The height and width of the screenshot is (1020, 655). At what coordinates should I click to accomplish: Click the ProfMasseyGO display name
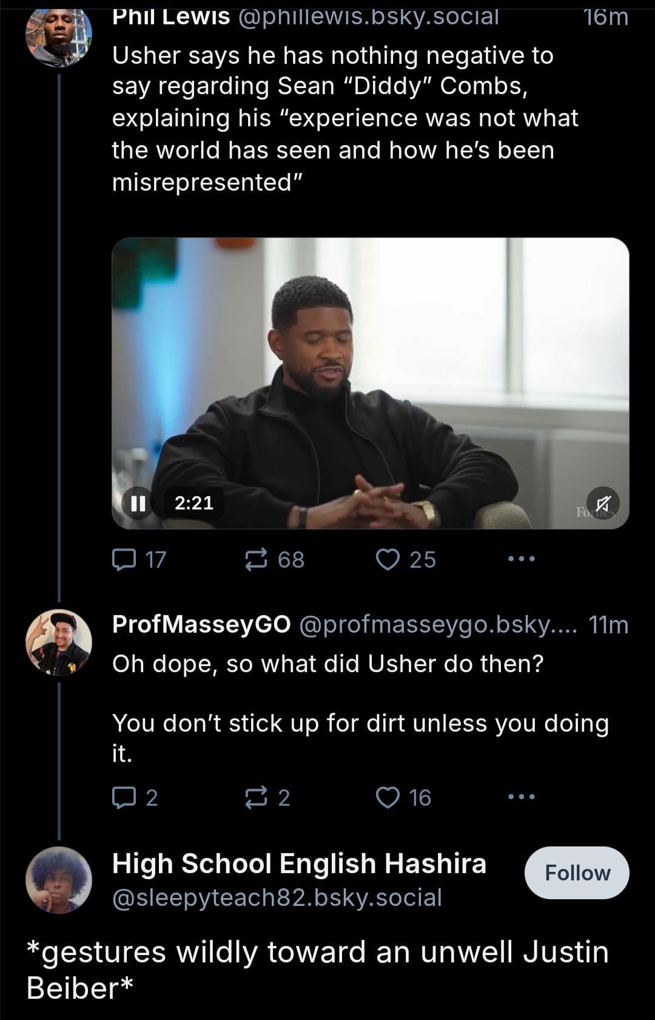pos(201,624)
